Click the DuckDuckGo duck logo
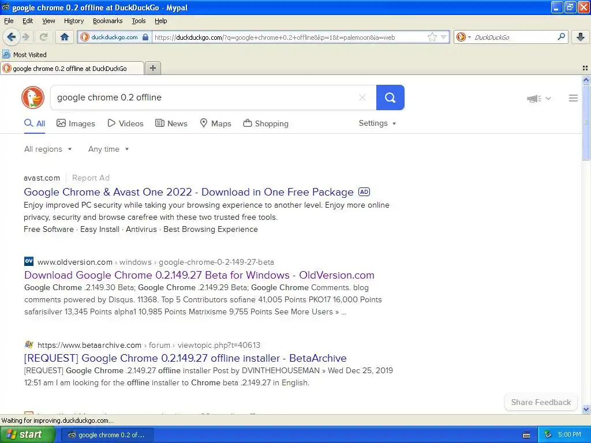The width and height of the screenshot is (591, 443). click(x=33, y=97)
